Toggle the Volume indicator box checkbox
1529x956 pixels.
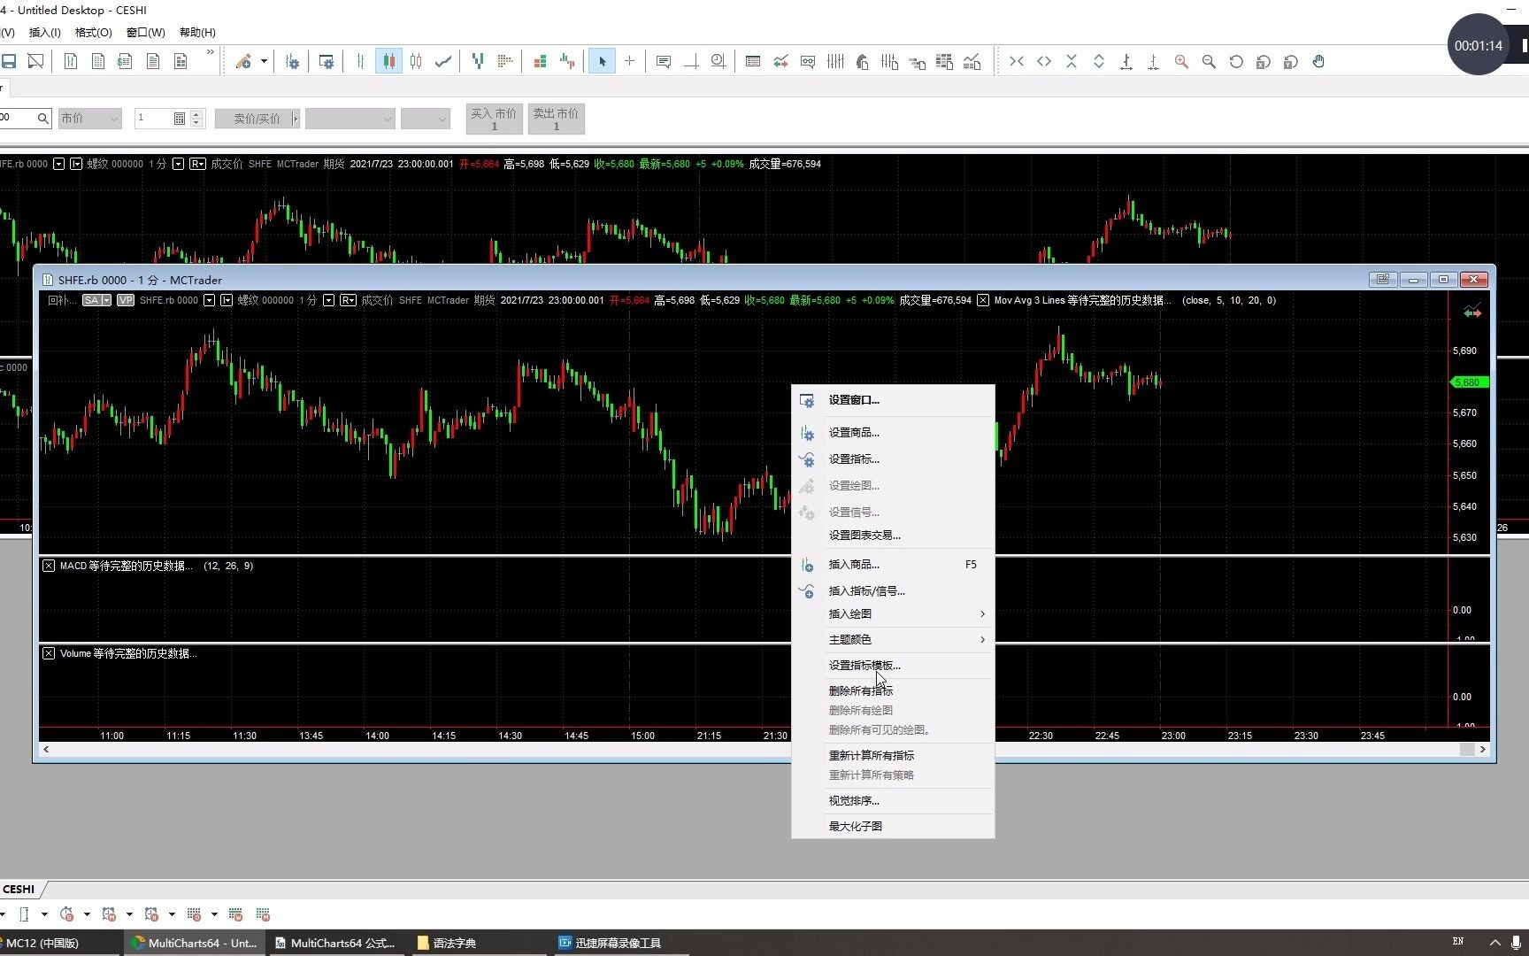[48, 653]
